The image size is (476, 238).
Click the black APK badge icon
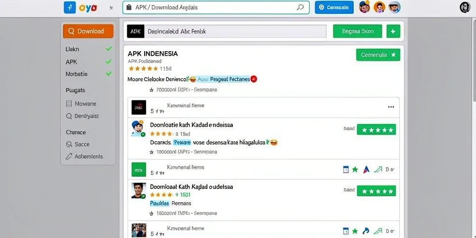135,31
